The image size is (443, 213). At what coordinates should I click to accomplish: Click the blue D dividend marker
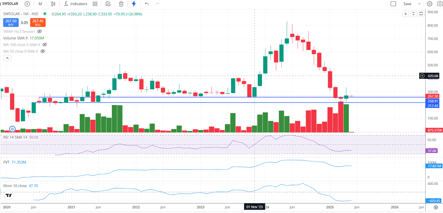[x=12, y=129]
